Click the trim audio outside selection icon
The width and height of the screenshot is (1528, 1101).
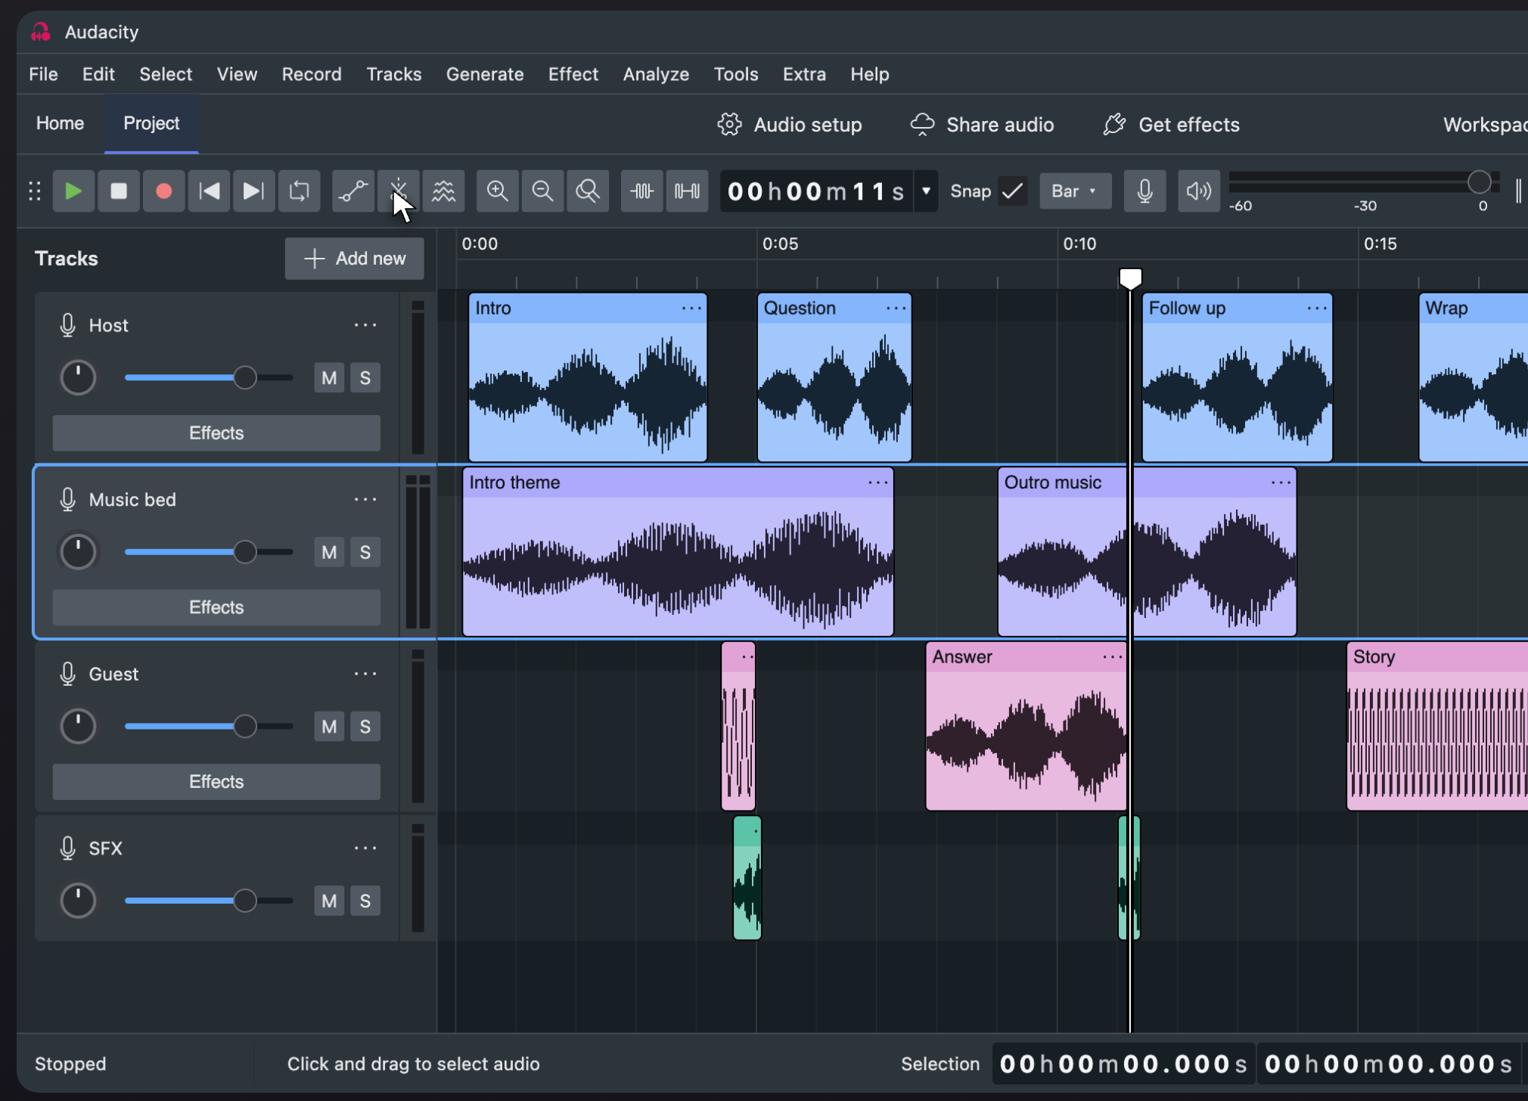(x=641, y=191)
